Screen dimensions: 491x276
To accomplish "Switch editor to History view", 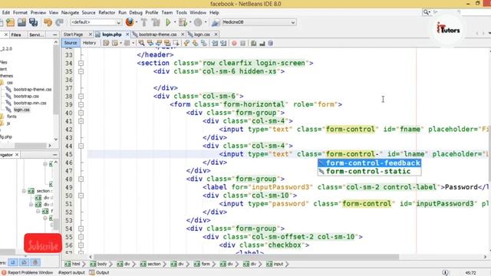I will tap(89, 43).
